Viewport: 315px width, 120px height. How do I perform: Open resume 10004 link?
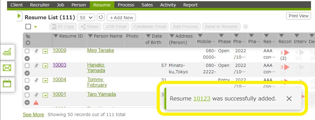click(x=59, y=80)
